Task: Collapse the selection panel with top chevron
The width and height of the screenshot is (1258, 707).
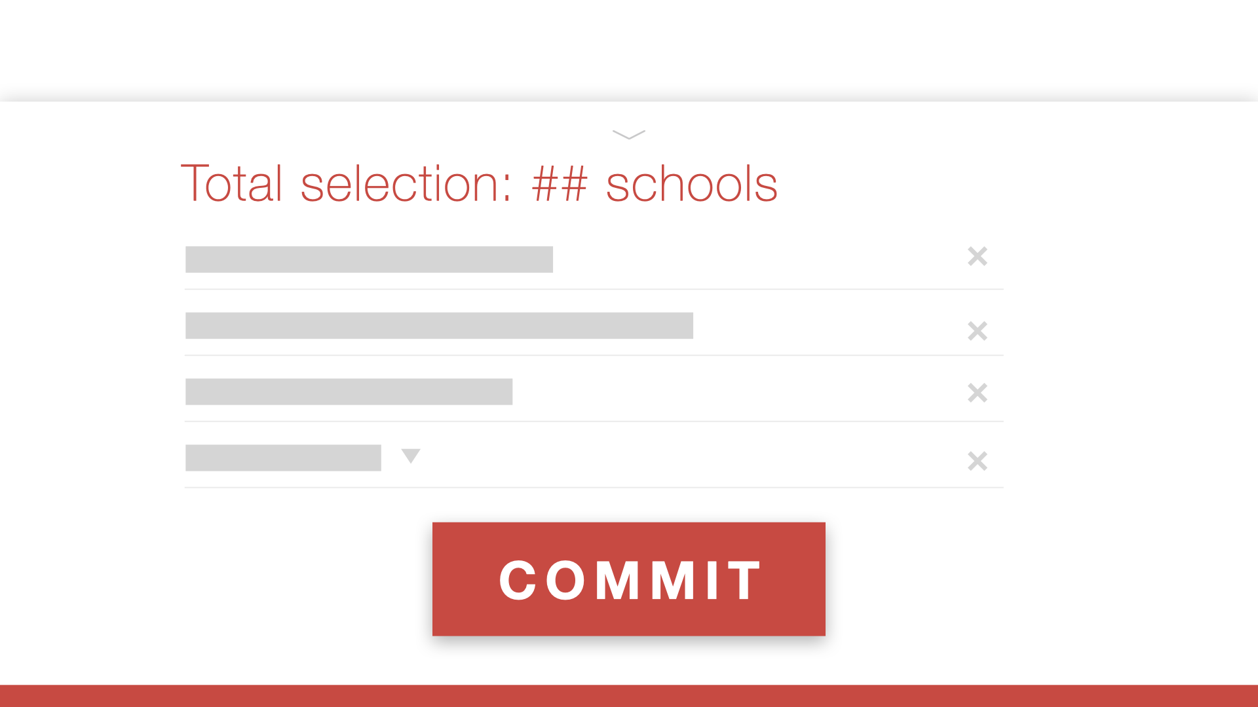Action: tap(628, 134)
